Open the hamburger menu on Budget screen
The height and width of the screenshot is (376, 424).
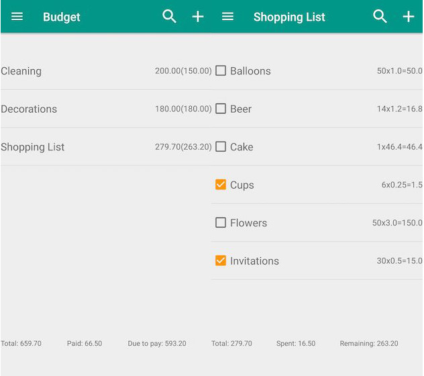[x=17, y=17]
